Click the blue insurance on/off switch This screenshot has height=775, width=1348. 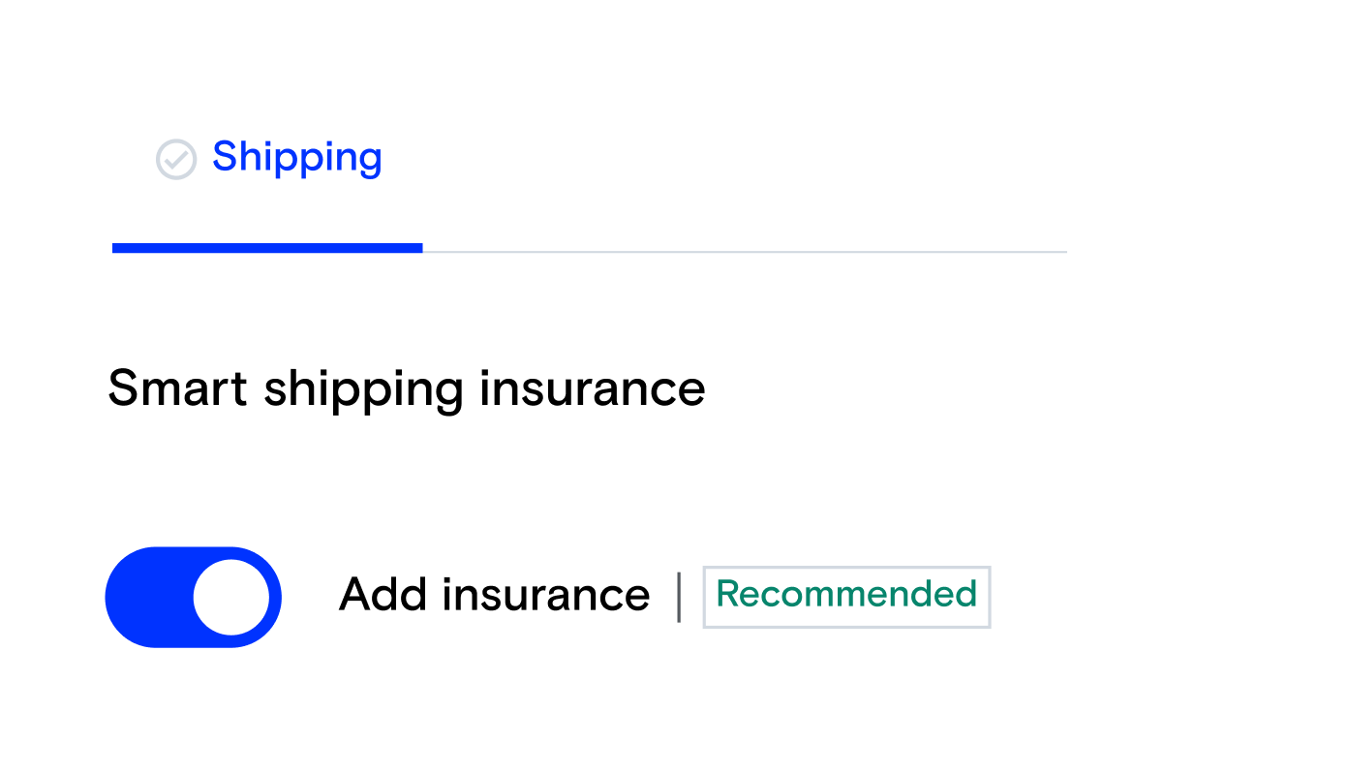(x=193, y=597)
